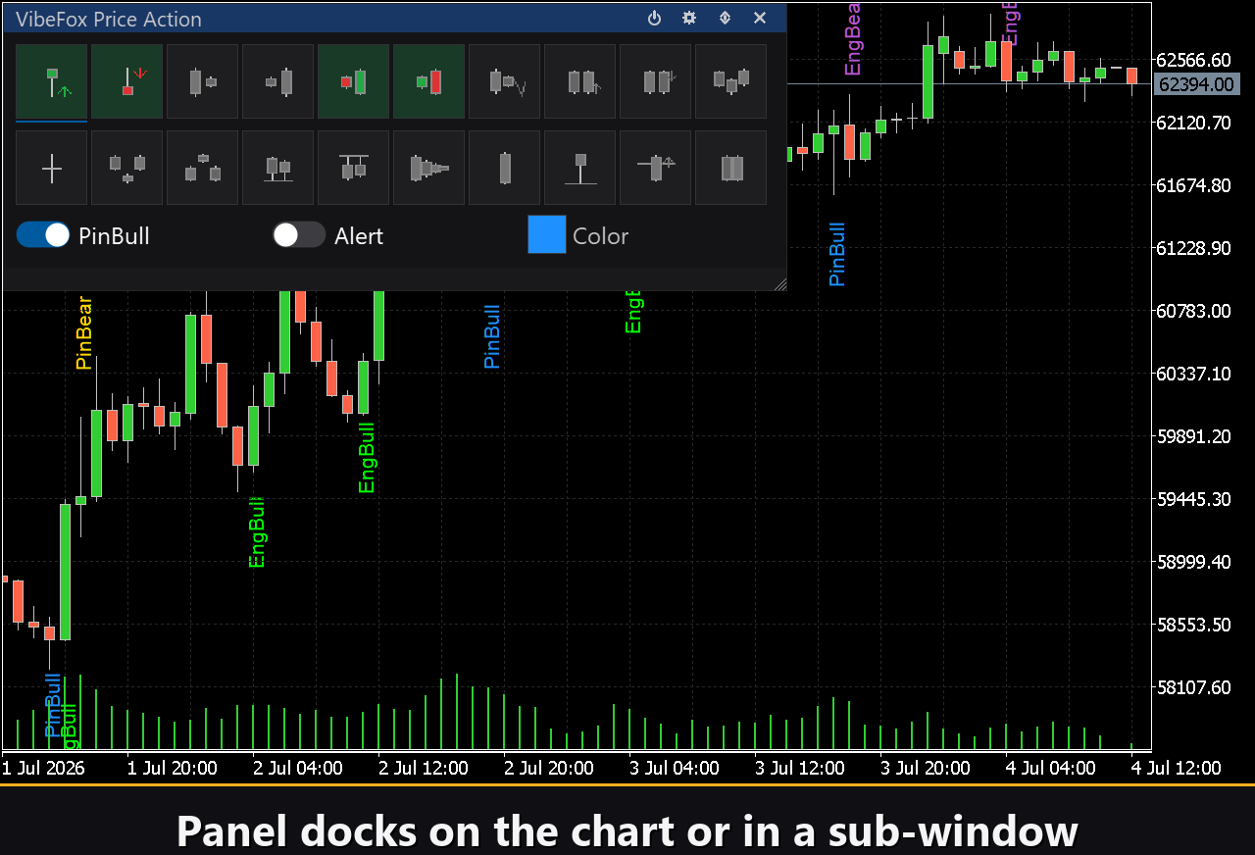Click the 58107.60 price axis label

click(1194, 687)
